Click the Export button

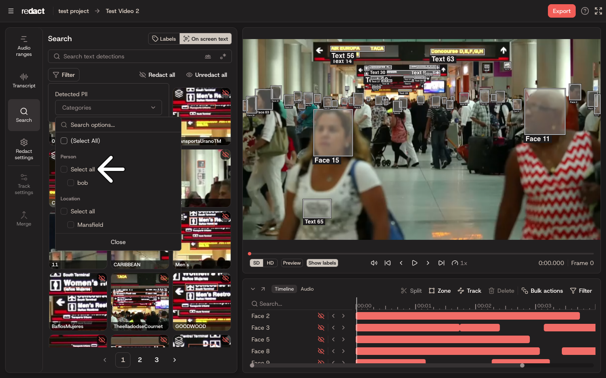point(562,11)
